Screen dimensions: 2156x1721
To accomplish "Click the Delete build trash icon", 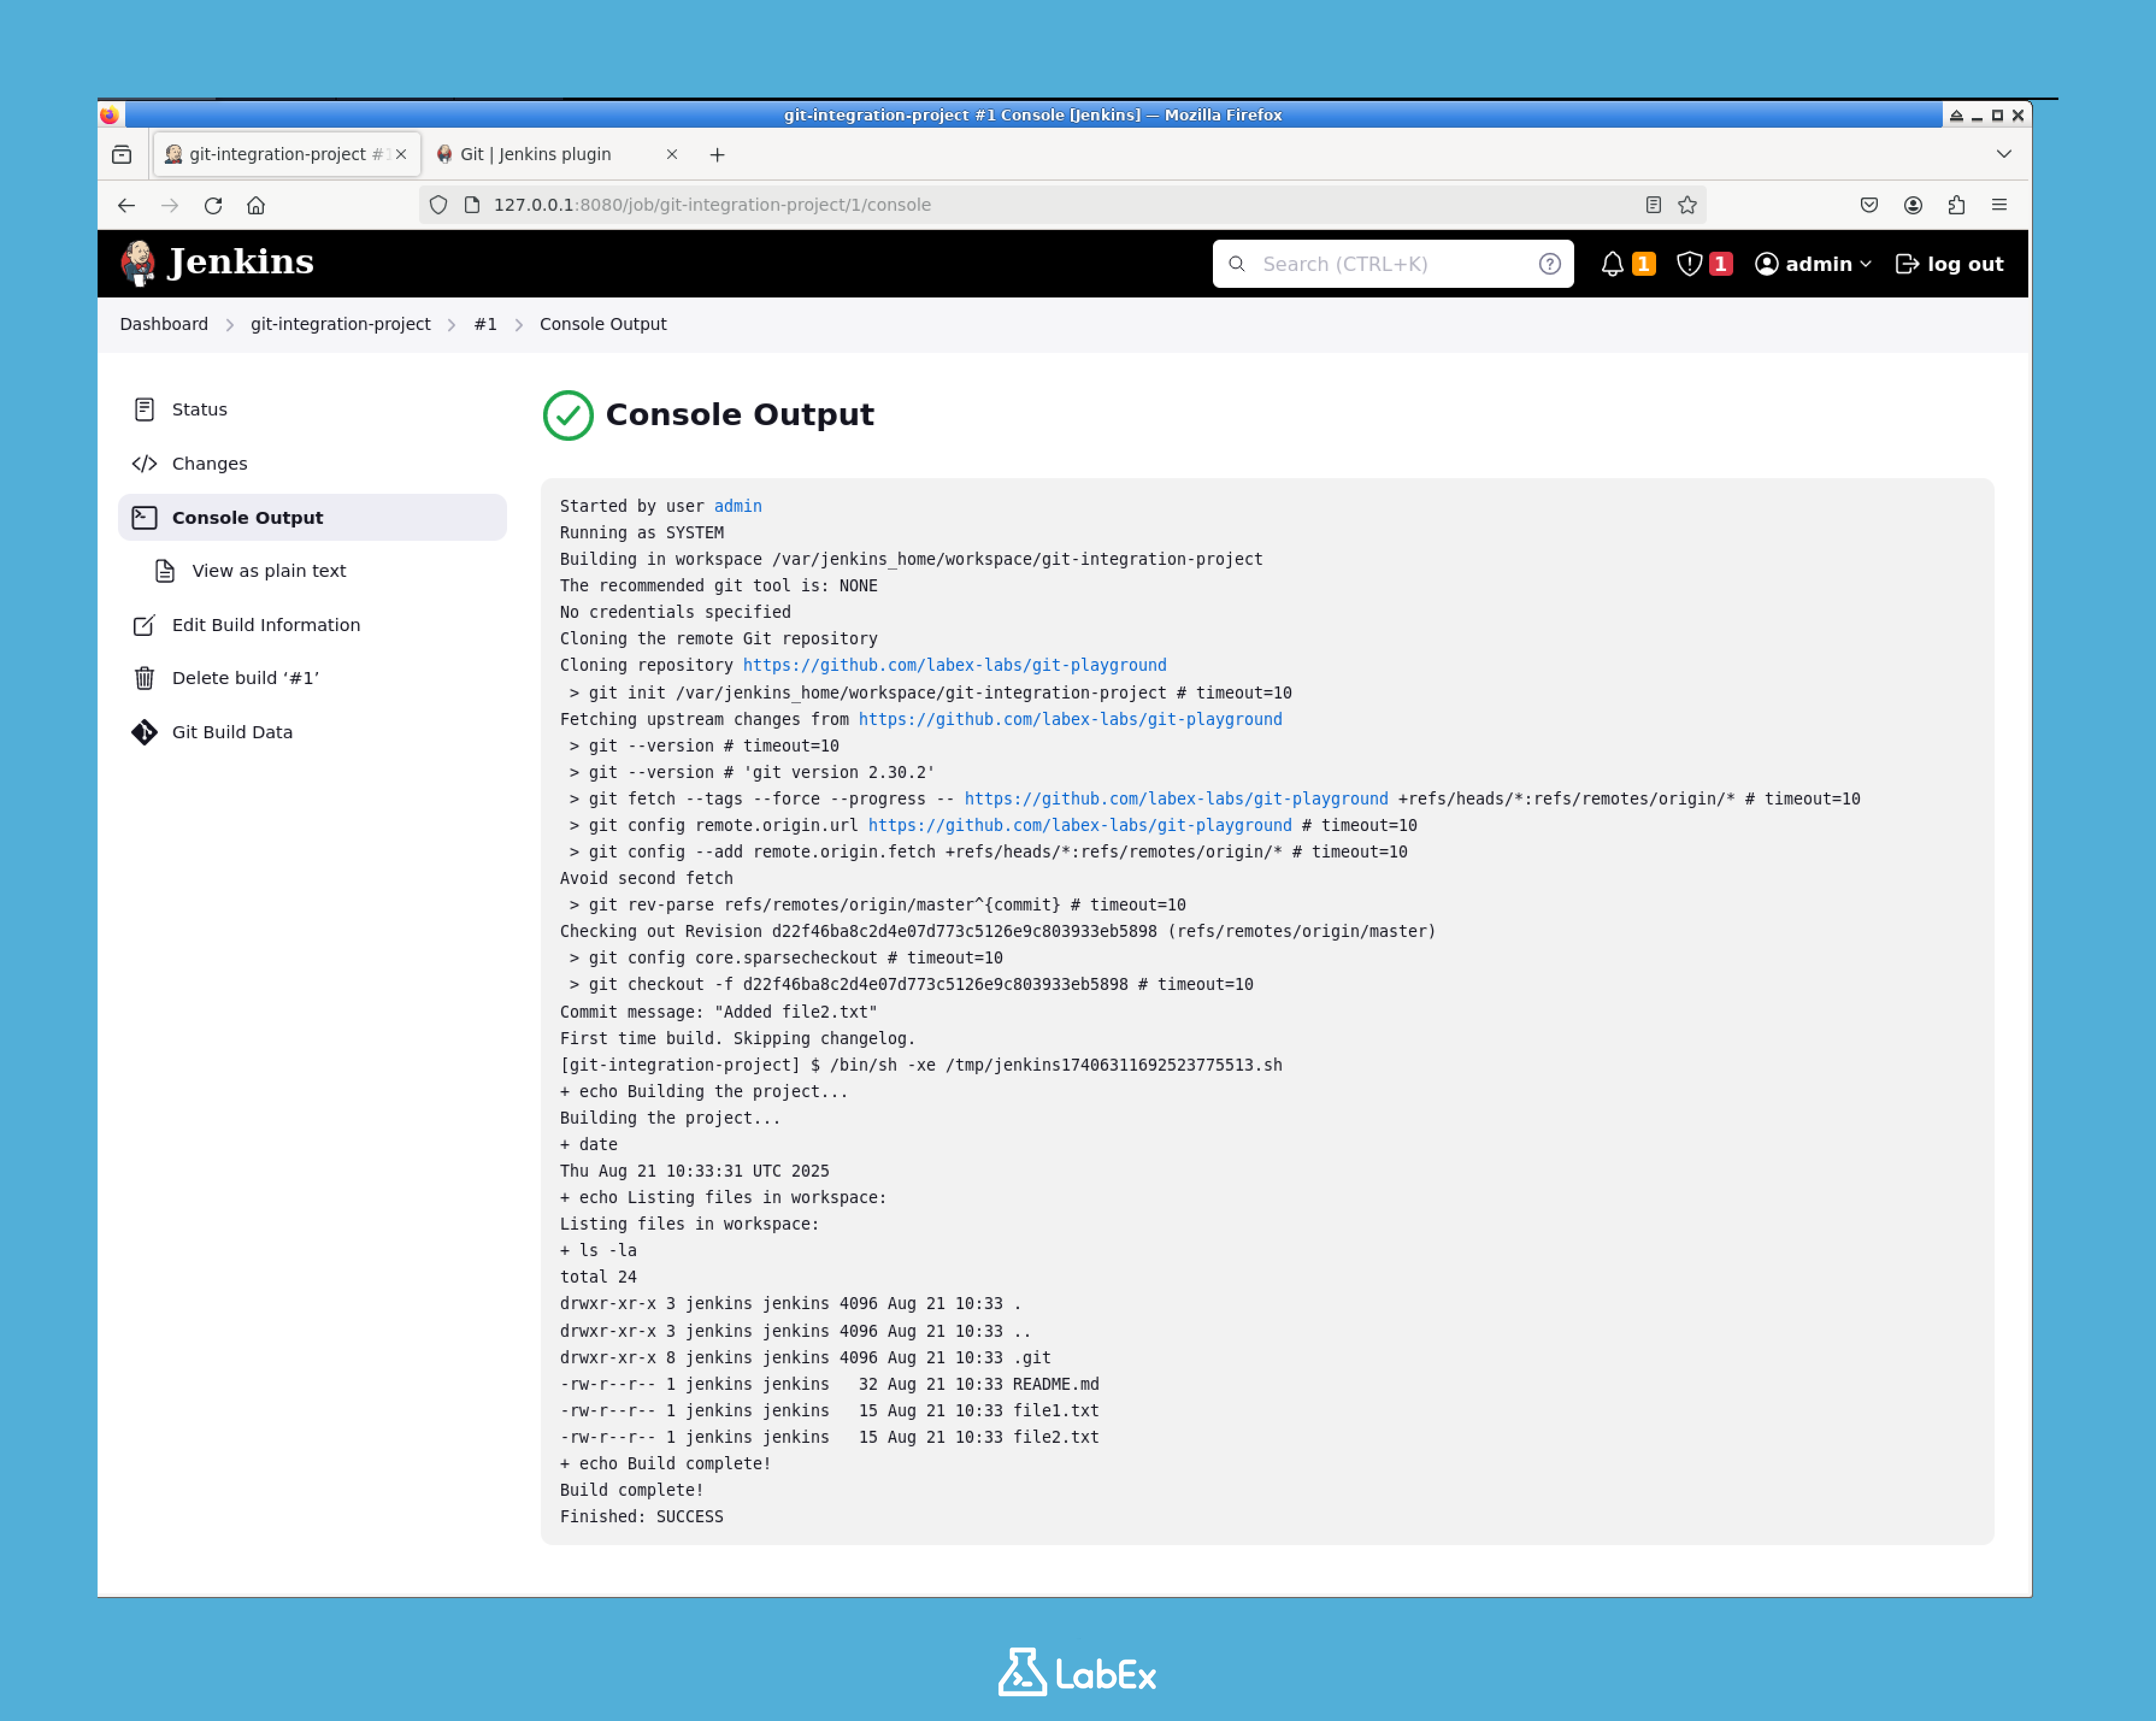I will [x=144, y=678].
